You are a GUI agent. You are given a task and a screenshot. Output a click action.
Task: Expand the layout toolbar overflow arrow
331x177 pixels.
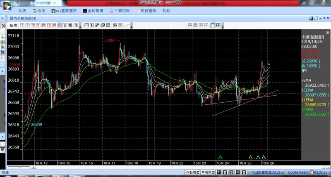(223, 26)
